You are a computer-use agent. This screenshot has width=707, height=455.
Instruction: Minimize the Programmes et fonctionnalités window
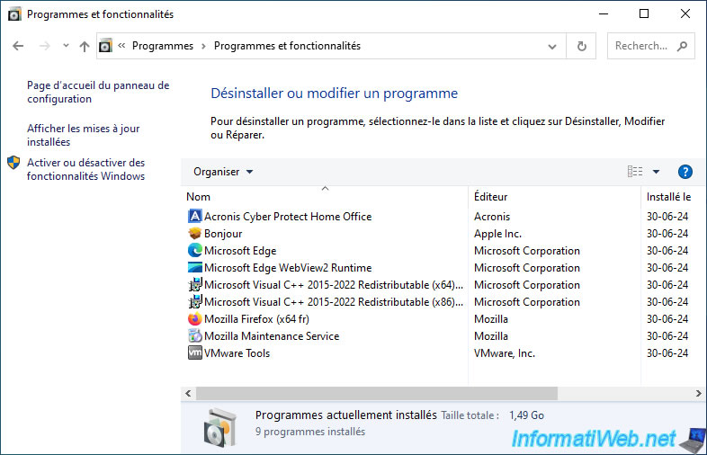[x=604, y=14]
